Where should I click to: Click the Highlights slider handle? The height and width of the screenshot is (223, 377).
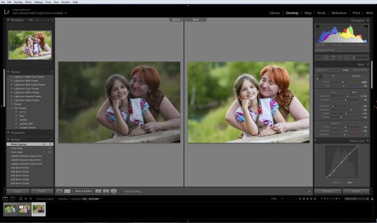click(x=333, y=106)
